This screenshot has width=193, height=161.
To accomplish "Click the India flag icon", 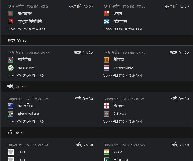I will 107,152.
